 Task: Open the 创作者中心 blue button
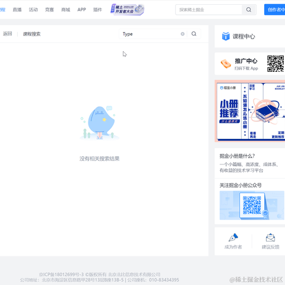[x=275, y=9]
